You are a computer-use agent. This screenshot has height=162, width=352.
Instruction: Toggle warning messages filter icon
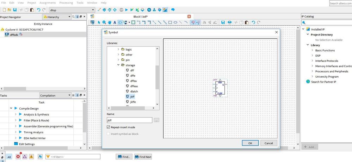(31, 157)
